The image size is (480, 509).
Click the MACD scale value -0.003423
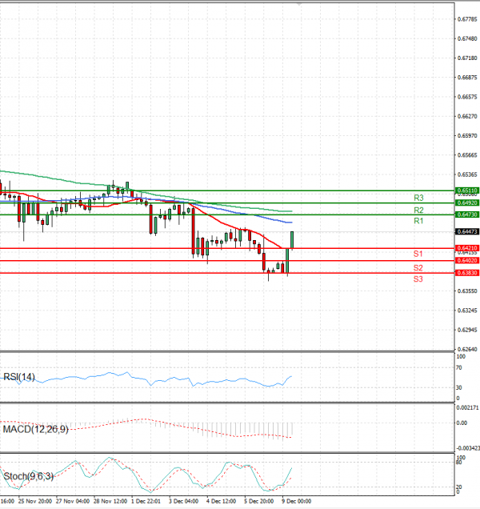click(x=468, y=448)
